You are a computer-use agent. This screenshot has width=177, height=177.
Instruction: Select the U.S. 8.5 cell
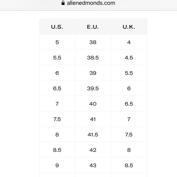[x=57, y=150]
